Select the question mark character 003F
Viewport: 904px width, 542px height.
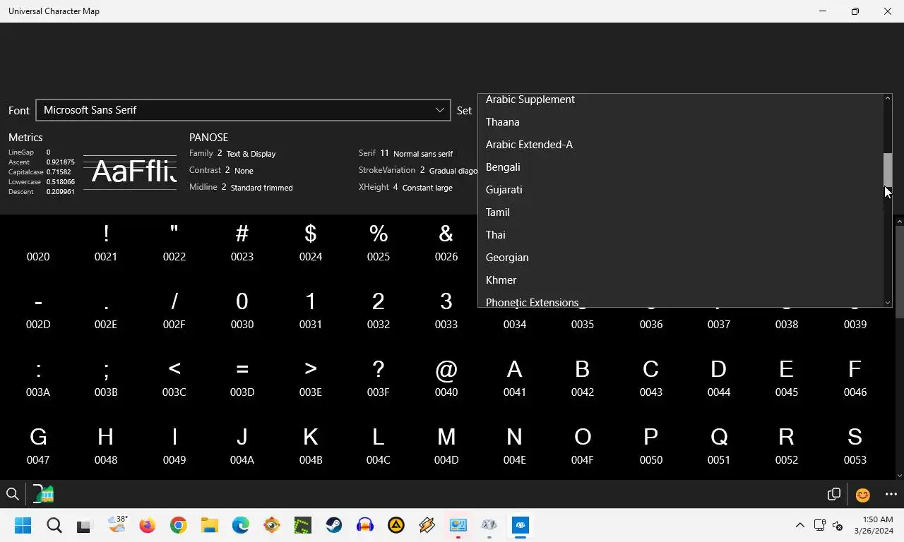pos(379,378)
